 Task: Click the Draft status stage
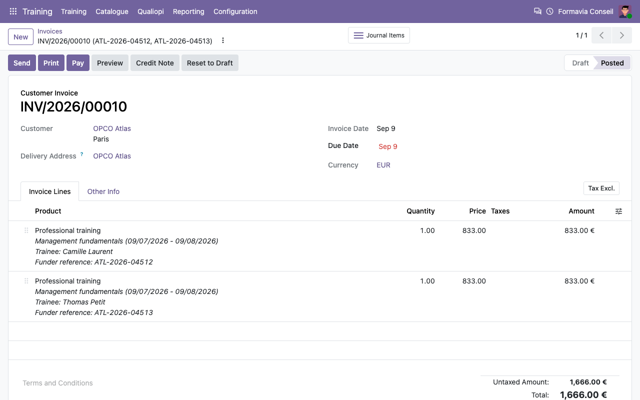click(580, 63)
